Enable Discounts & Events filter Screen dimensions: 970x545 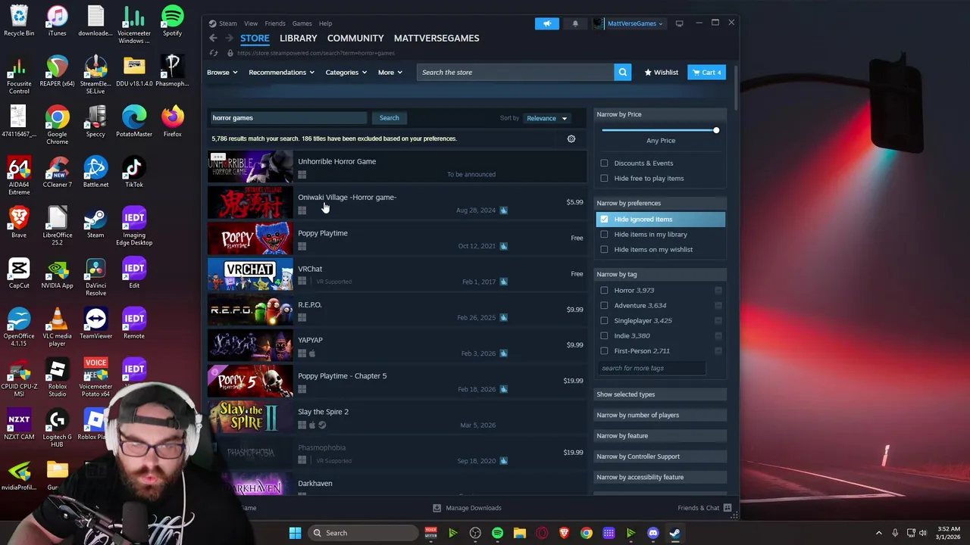click(604, 163)
